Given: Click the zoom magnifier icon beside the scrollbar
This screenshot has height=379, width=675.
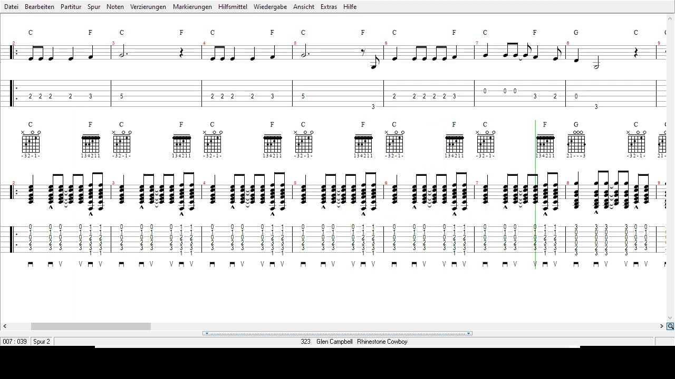Looking at the screenshot, I should (x=670, y=326).
